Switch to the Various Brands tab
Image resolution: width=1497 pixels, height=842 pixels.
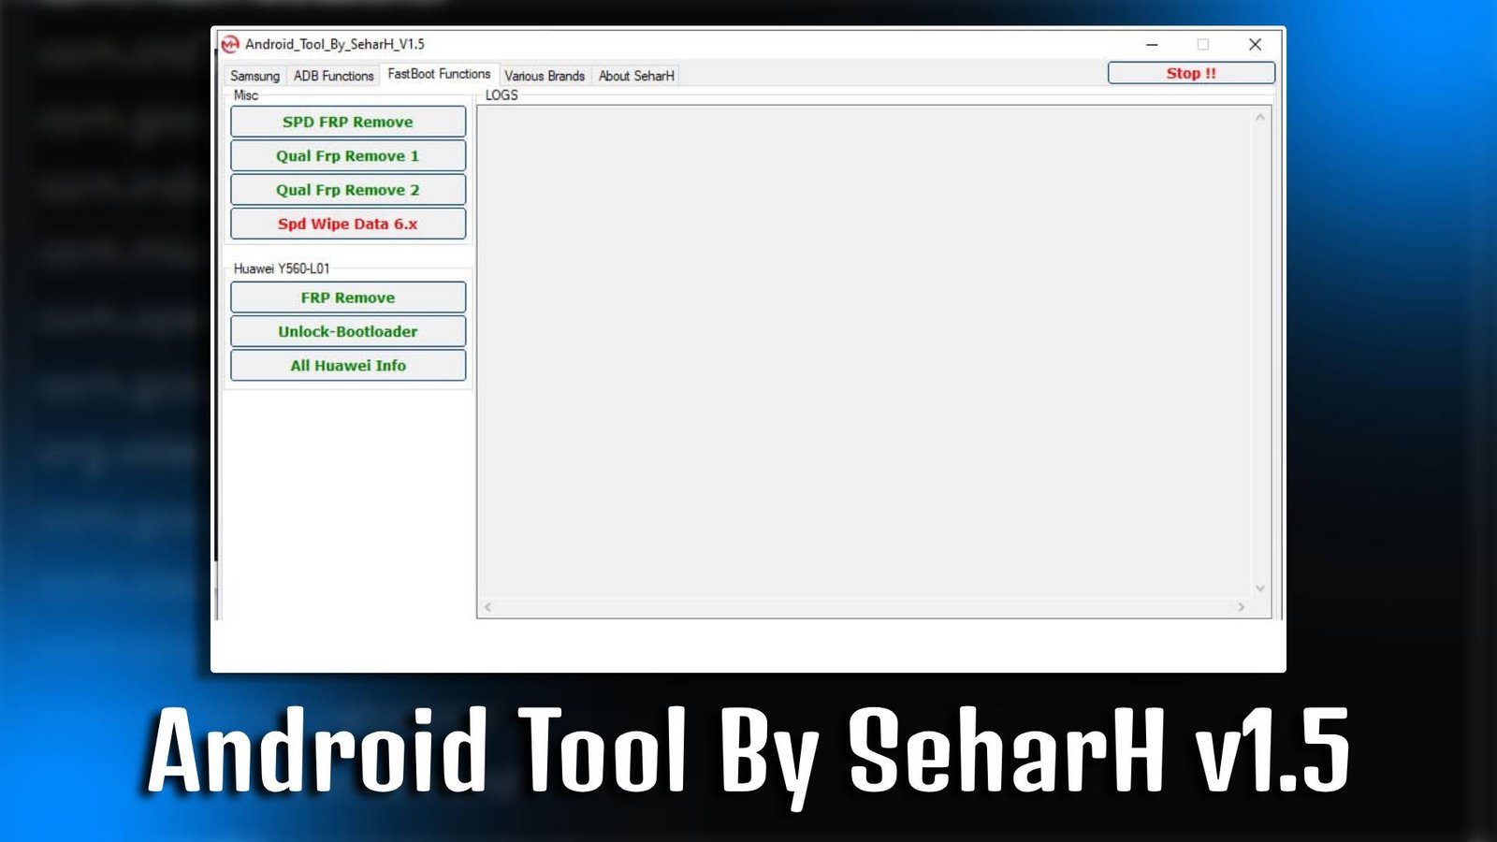coord(545,76)
